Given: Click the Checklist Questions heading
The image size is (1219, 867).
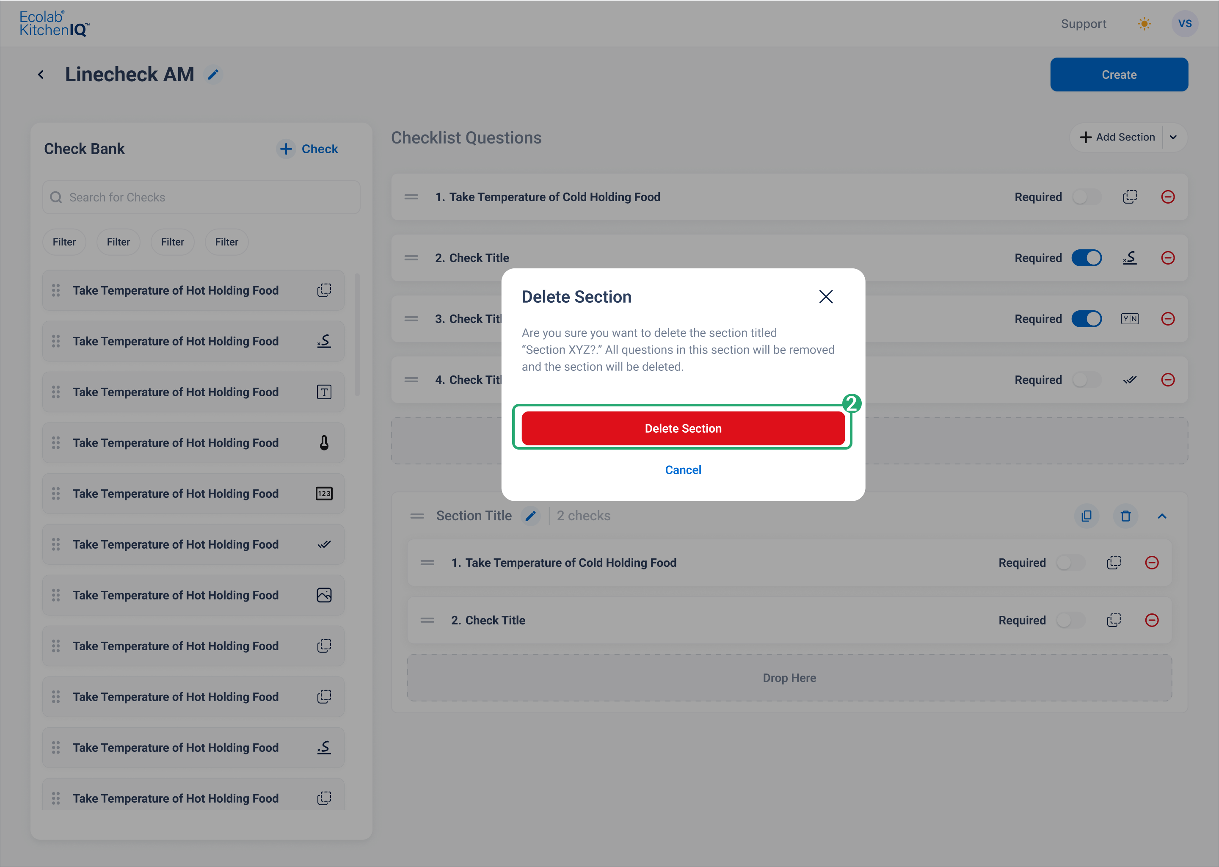Looking at the screenshot, I should coord(466,138).
